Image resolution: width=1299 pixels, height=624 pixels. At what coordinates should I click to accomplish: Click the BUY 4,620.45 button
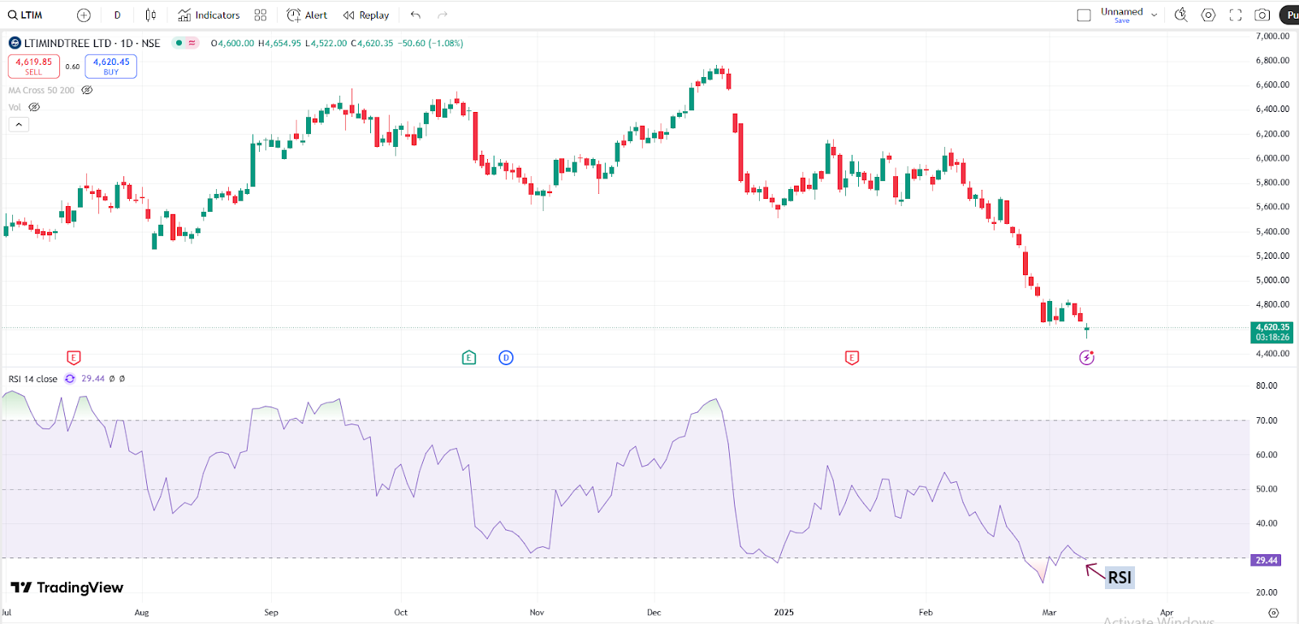tap(111, 67)
